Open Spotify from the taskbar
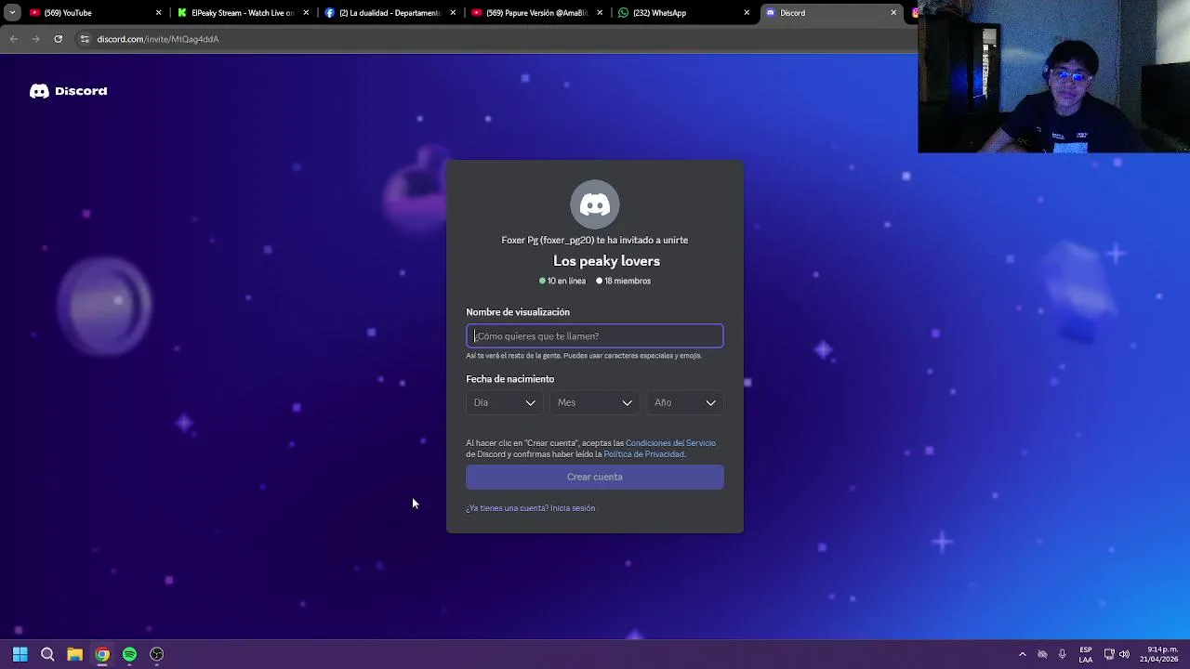Viewport: 1190px width, 669px height. 129,654
